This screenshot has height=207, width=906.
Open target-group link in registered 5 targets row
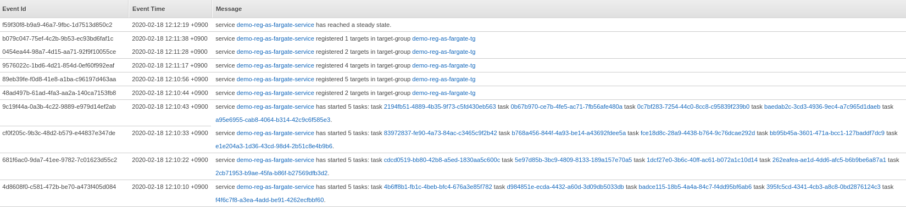[443, 79]
